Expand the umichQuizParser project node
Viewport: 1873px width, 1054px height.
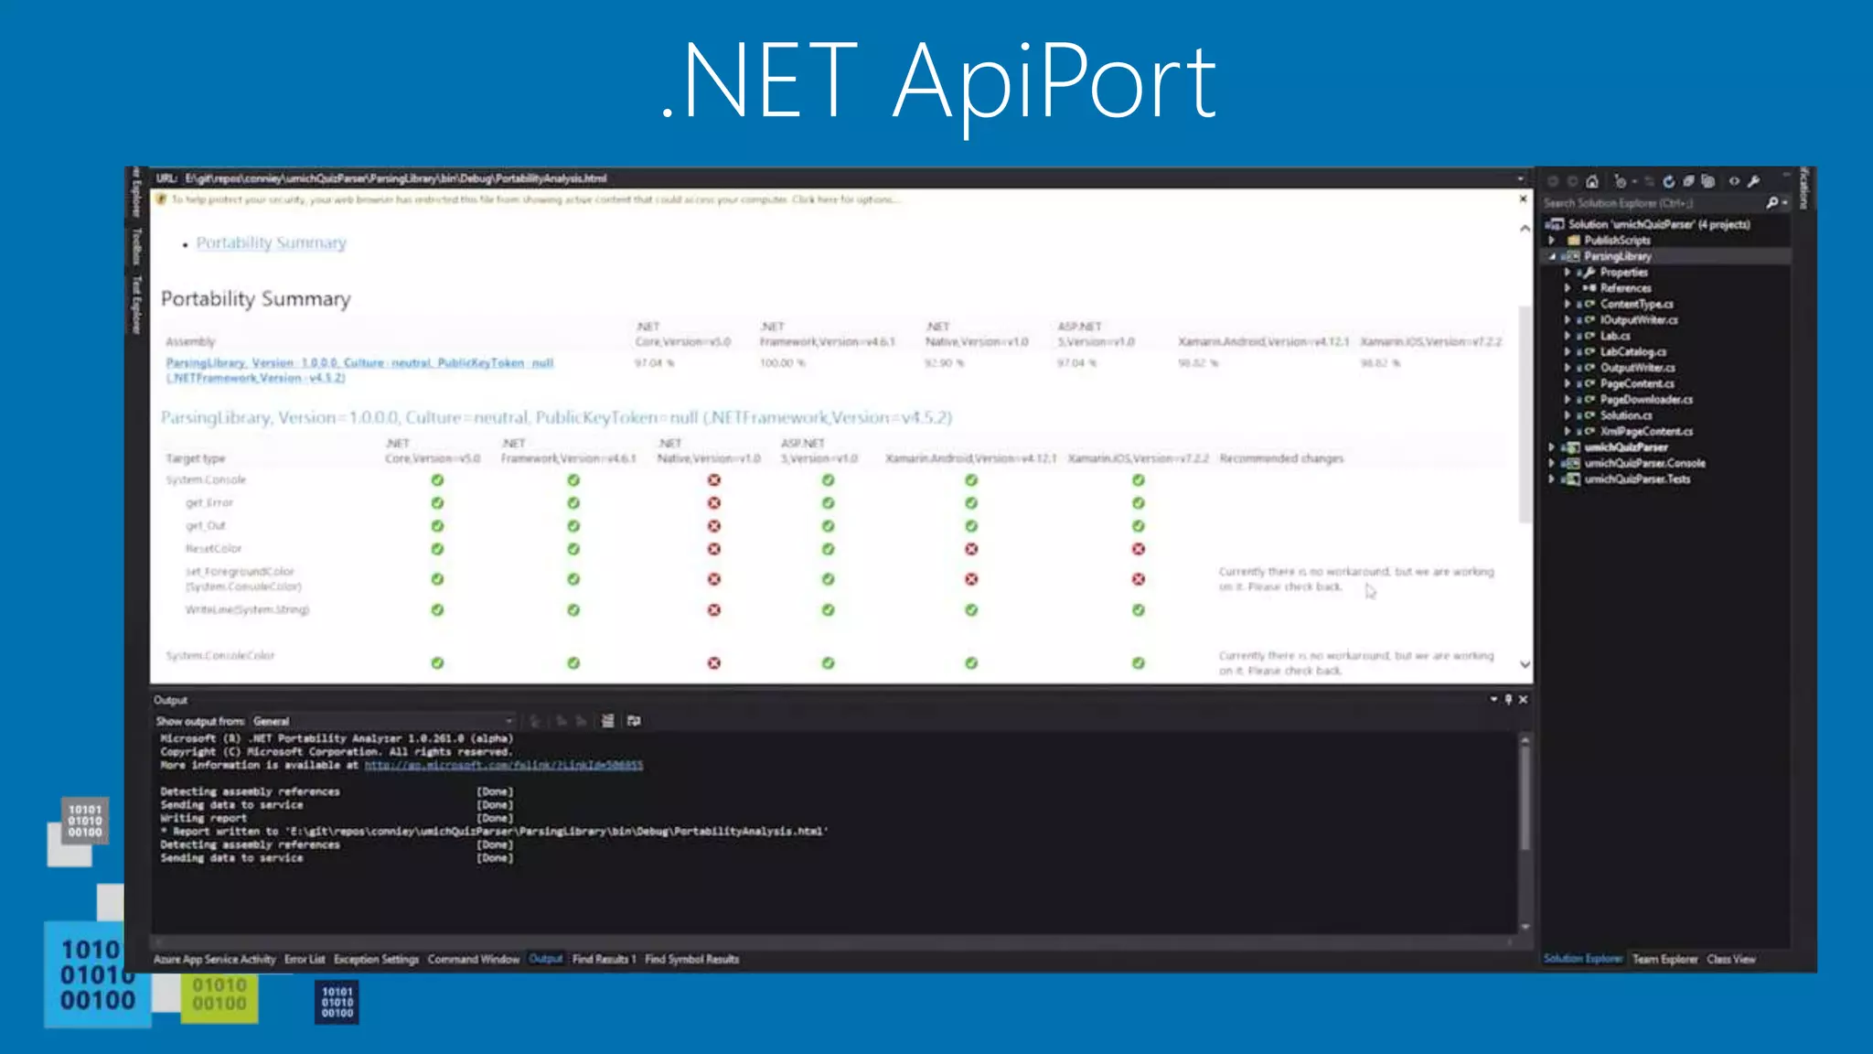point(1552,447)
